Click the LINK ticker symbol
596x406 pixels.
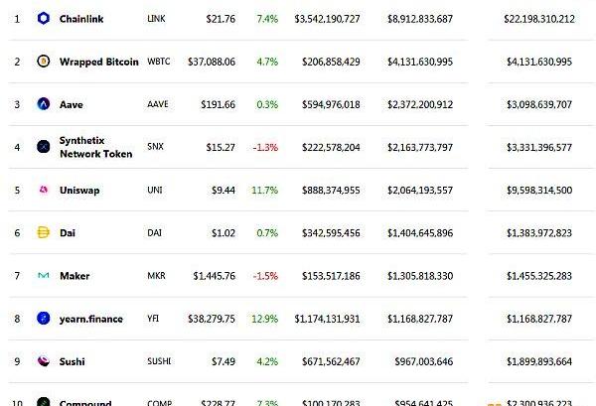[156, 18]
